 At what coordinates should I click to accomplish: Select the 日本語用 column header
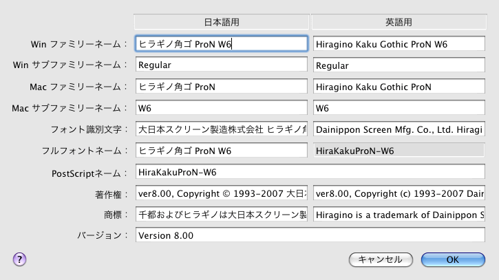(x=222, y=22)
